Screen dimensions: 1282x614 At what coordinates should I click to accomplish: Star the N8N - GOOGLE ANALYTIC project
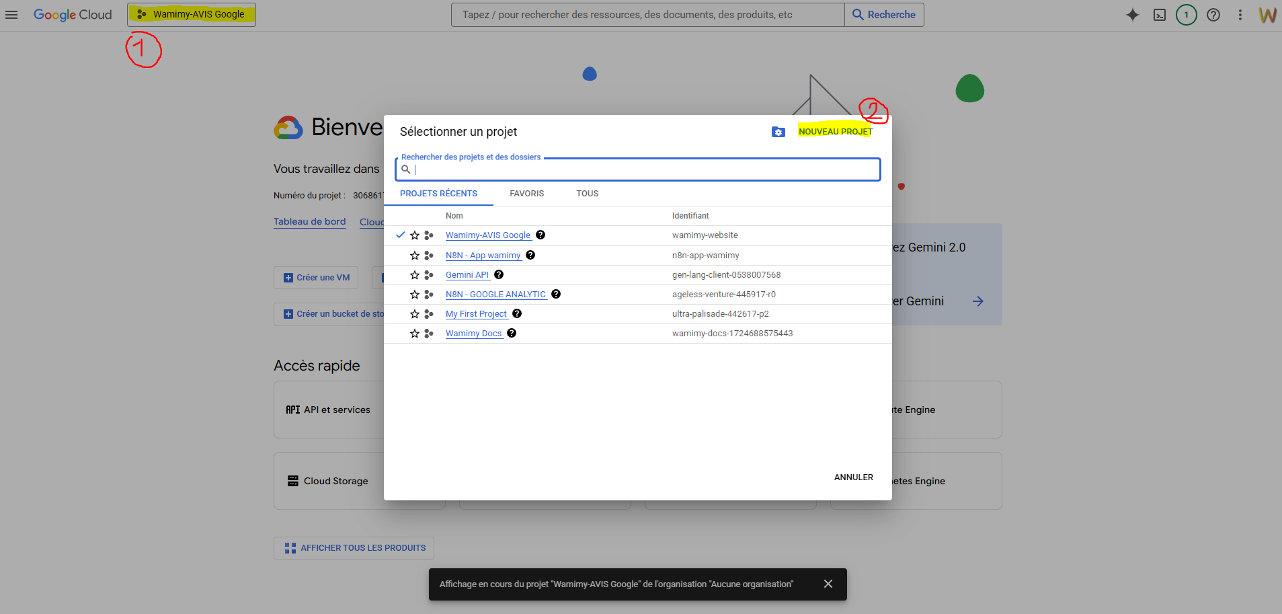[x=415, y=295]
